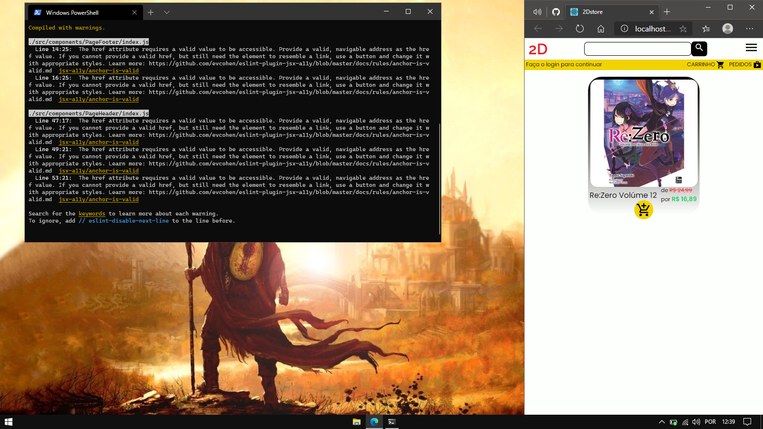
Task: Go forward in the browser
Action: [x=558, y=29]
